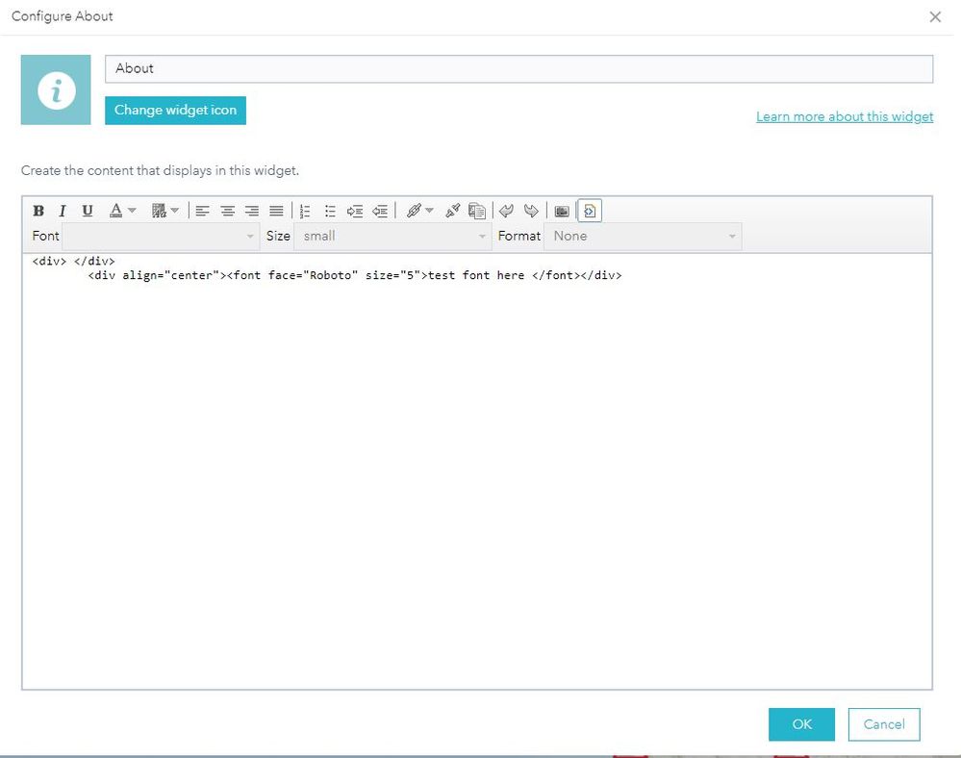Click the info widget icon thumbnail

pos(56,90)
